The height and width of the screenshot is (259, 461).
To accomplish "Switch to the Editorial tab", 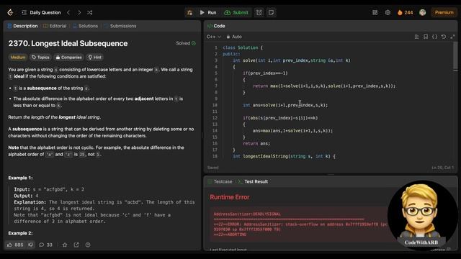I will (55, 26).
